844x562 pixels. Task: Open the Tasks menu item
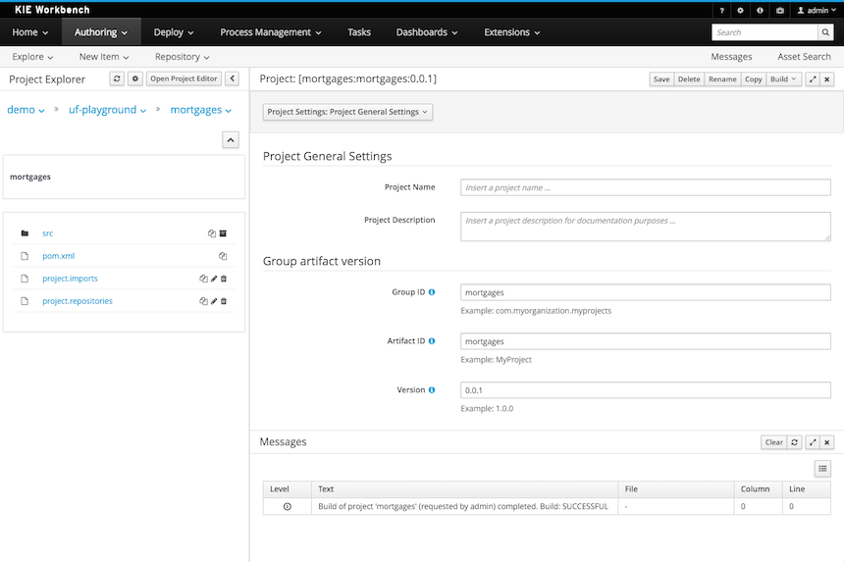tap(359, 32)
